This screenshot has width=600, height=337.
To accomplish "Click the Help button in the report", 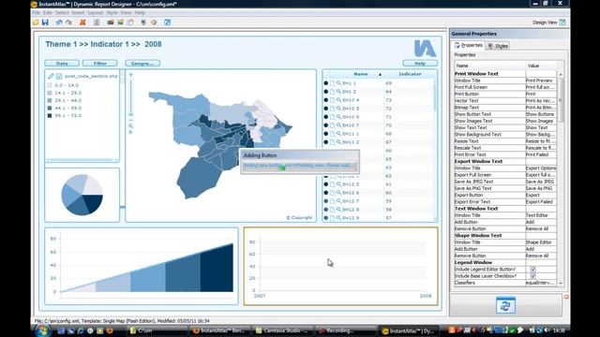I will click(x=420, y=64).
